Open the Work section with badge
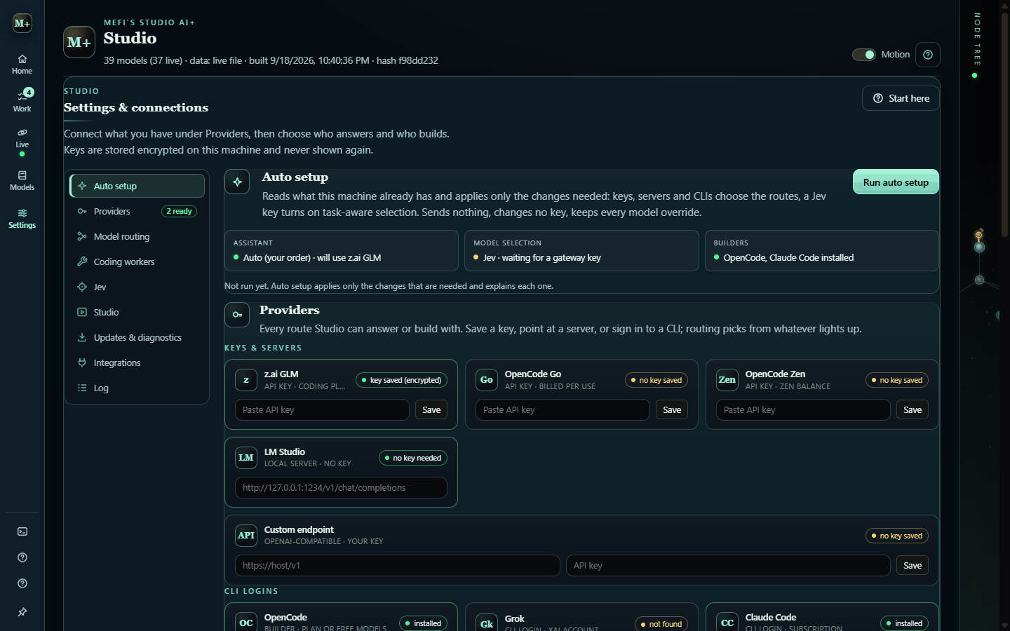 tap(22, 100)
